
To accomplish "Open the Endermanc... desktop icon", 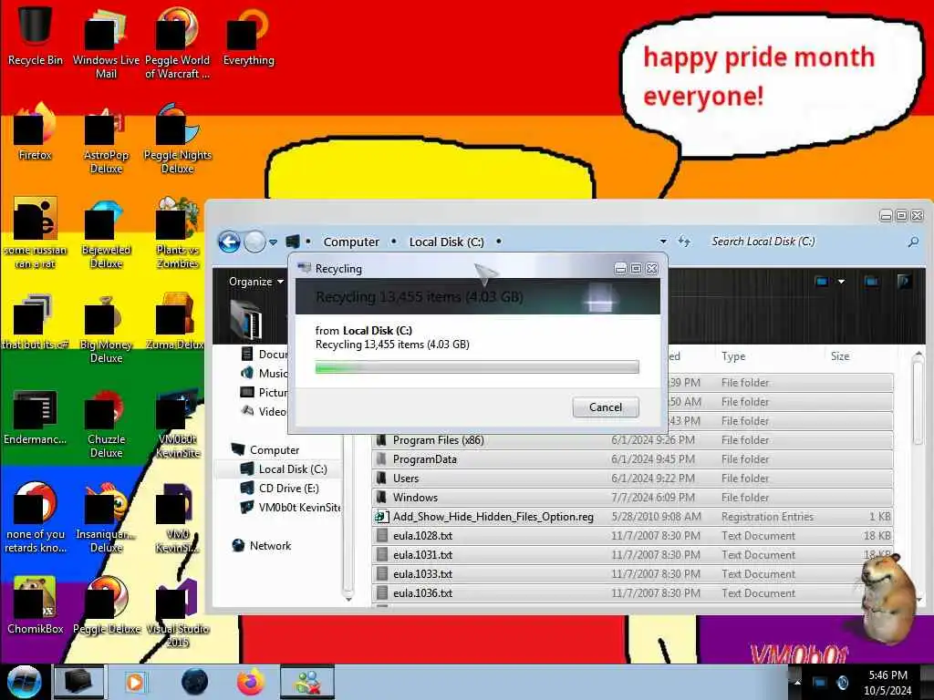I will click(35, 417).
